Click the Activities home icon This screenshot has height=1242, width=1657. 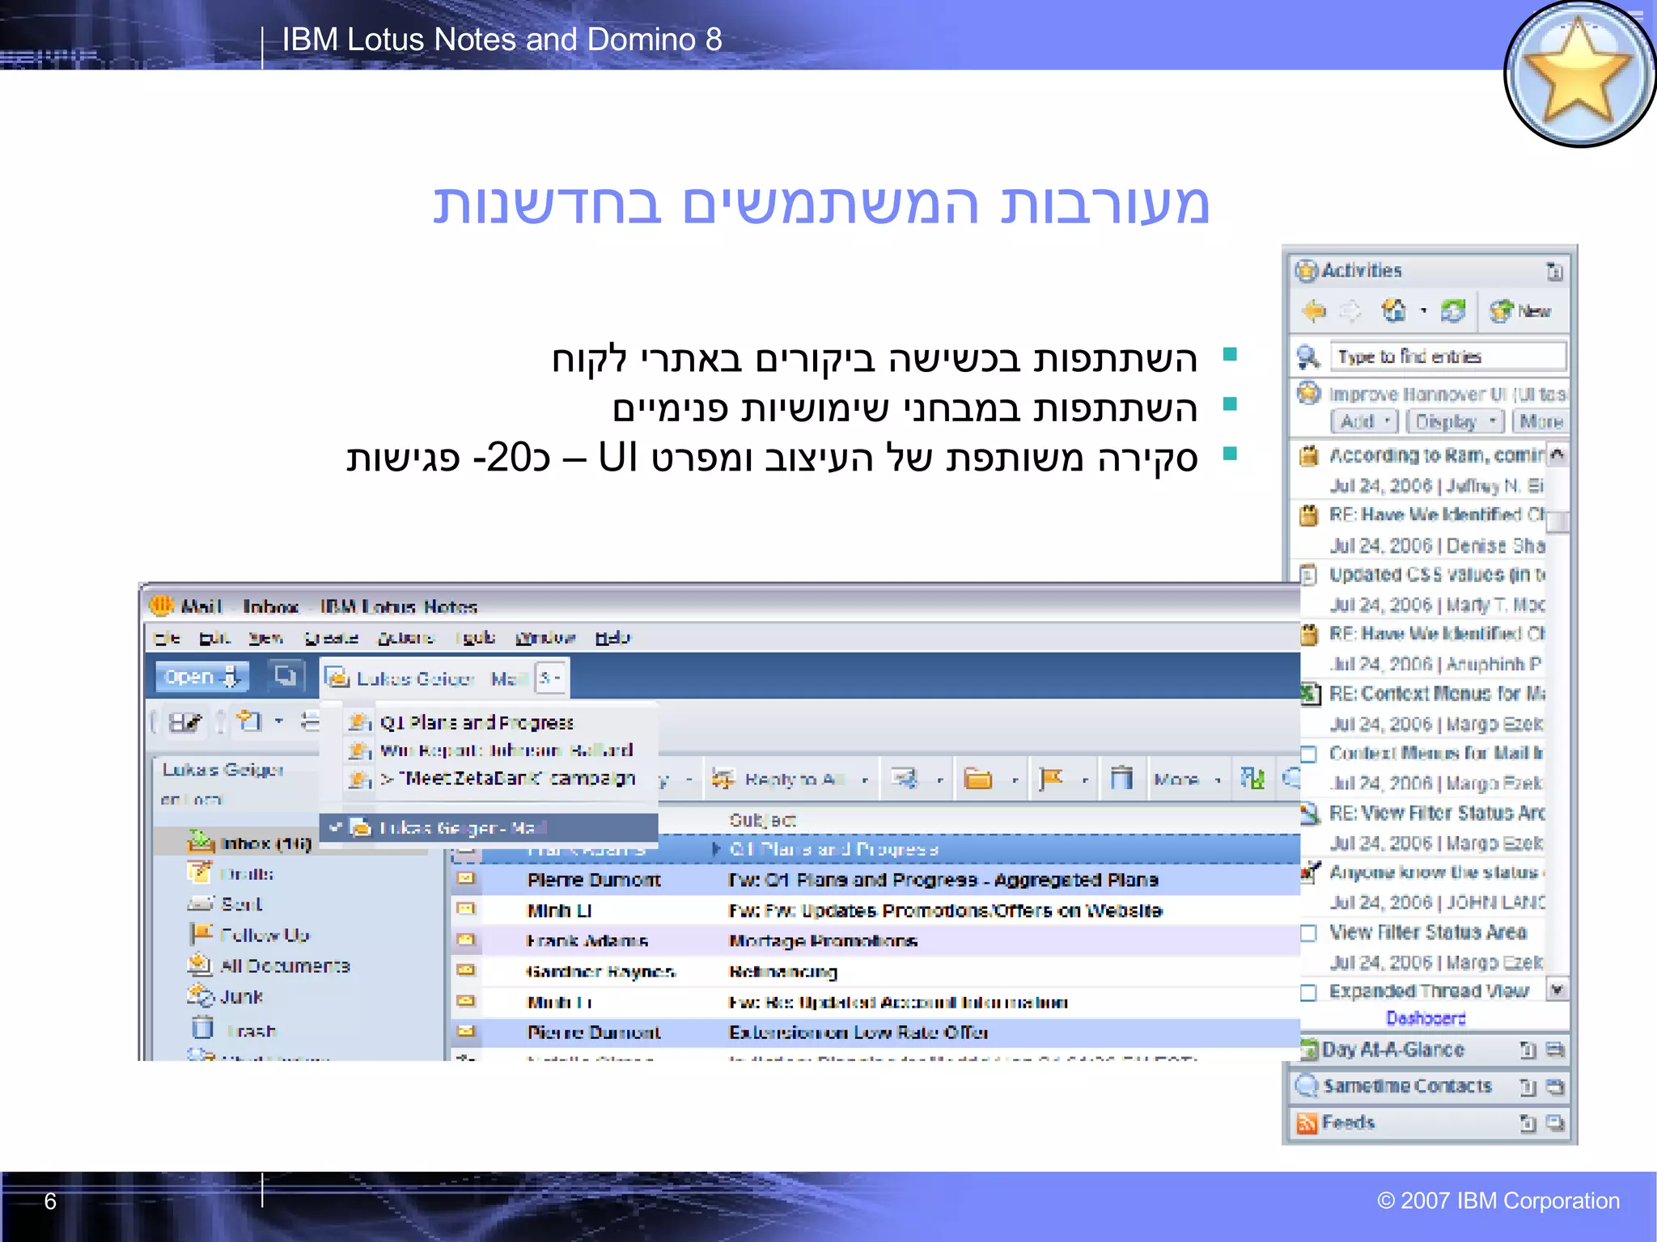point(1393,310)
